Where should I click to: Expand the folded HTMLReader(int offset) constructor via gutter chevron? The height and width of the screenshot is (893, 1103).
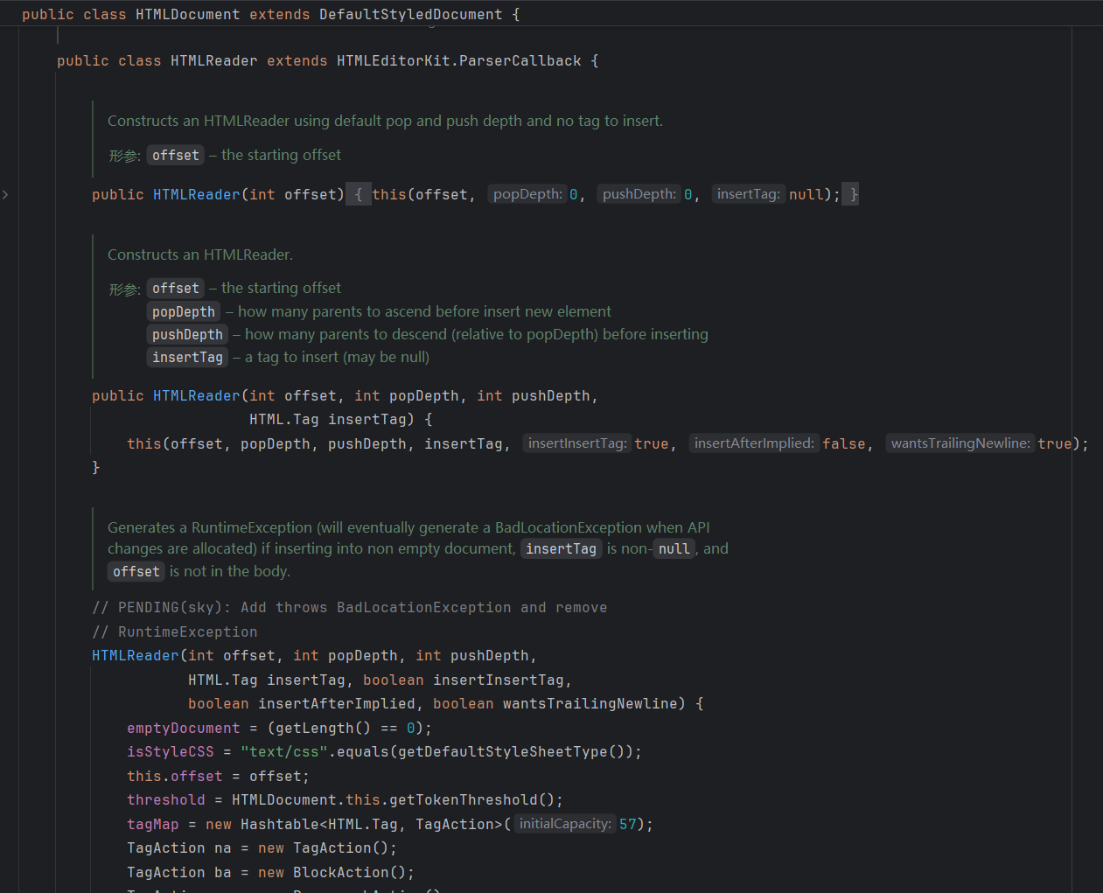pos(5,194)
